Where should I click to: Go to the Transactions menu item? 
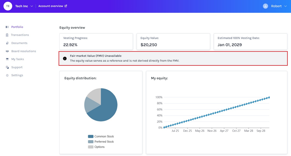point(20,35)
